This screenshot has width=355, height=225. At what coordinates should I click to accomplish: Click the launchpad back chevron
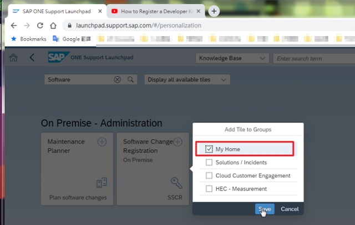click(x=32, y=58)
